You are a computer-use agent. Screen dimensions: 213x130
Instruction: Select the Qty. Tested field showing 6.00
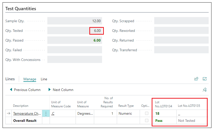[x=75, y=31]
